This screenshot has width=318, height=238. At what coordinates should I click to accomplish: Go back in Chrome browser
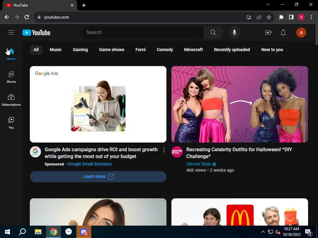point(7,17)
